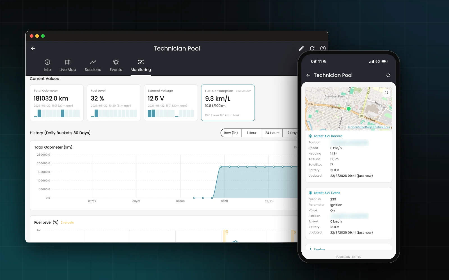The height and width of the screenshot is (280, 449).
Task: Click the Value field reading On
Action: (x=333, y=211)
